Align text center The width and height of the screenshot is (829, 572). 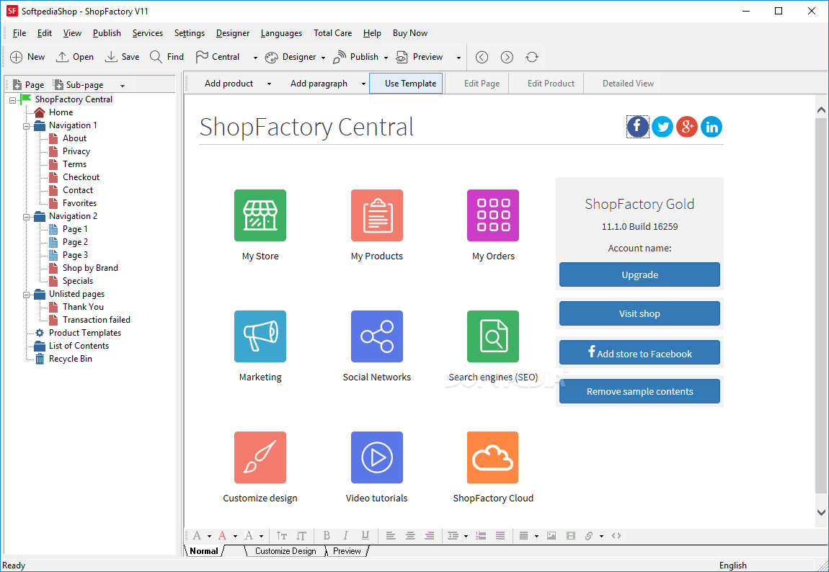coord(410,535)
